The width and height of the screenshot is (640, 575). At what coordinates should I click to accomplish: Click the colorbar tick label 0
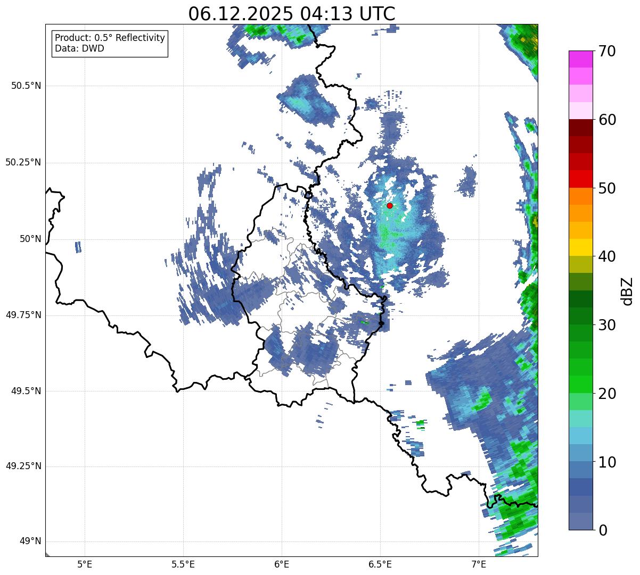602,530
